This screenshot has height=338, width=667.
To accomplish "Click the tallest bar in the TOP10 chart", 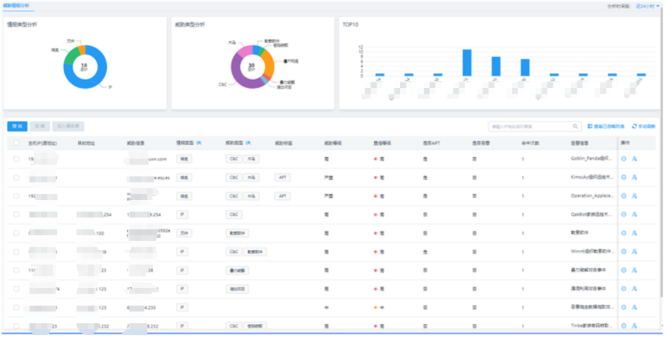I will (467, 62).
